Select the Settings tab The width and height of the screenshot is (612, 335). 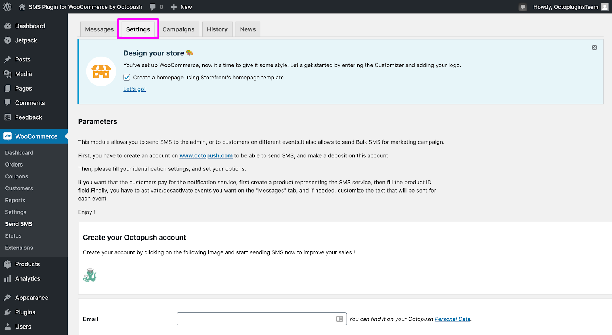tap(138, 29)
